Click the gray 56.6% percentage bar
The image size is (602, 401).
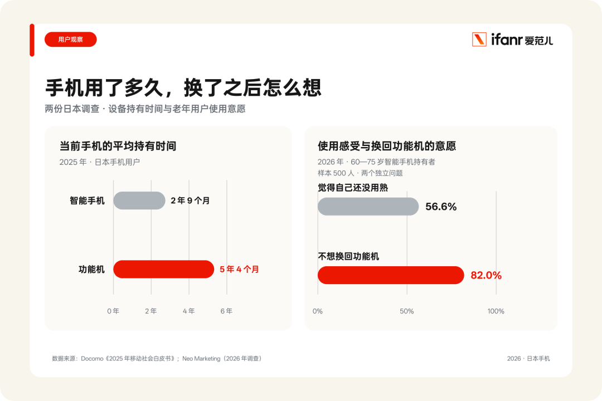(368, 207)
